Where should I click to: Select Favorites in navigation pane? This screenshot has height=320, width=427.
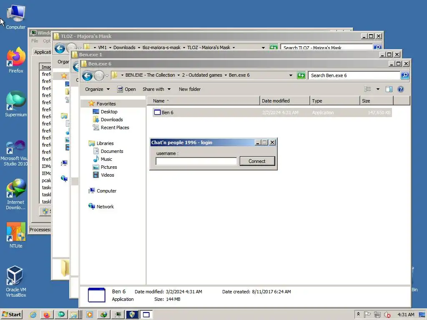pos(106,104)
